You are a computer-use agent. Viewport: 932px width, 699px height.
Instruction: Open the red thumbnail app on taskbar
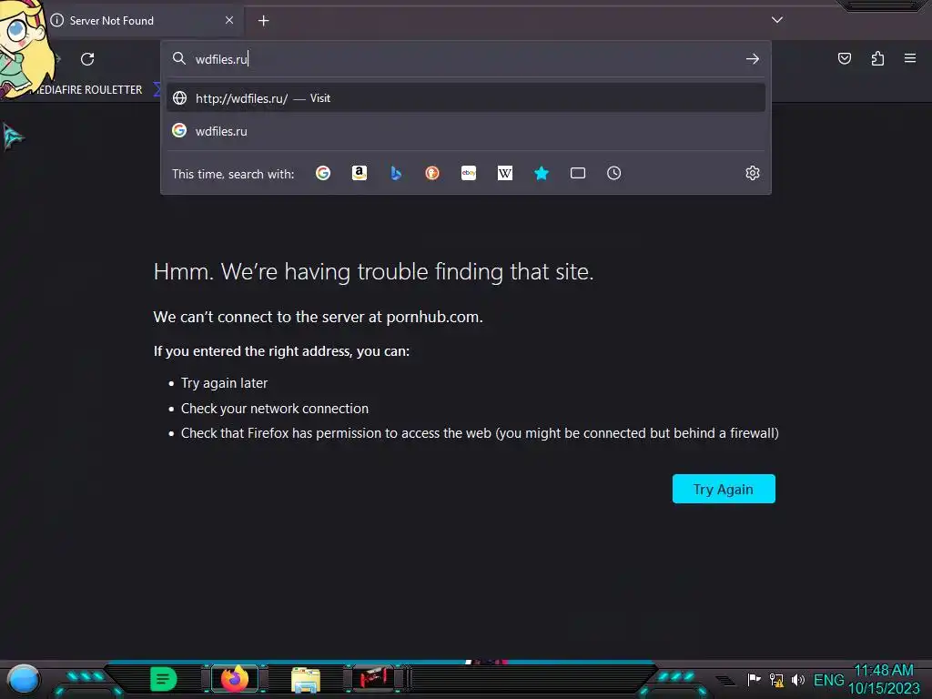373,678
